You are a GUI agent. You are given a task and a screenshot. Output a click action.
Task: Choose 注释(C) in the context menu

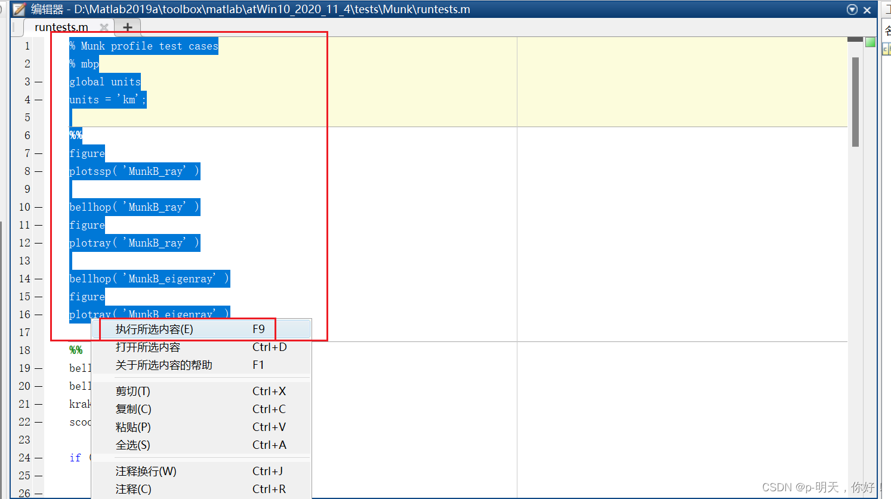coord(201,489)
